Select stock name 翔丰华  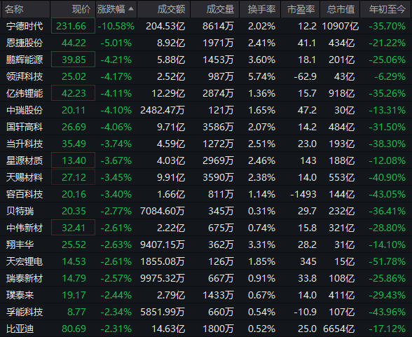pos(20,245)
